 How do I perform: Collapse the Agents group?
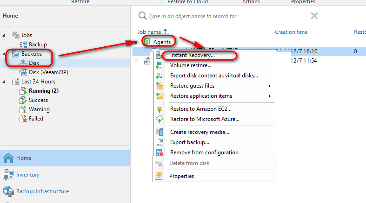[x=136, y=42]
